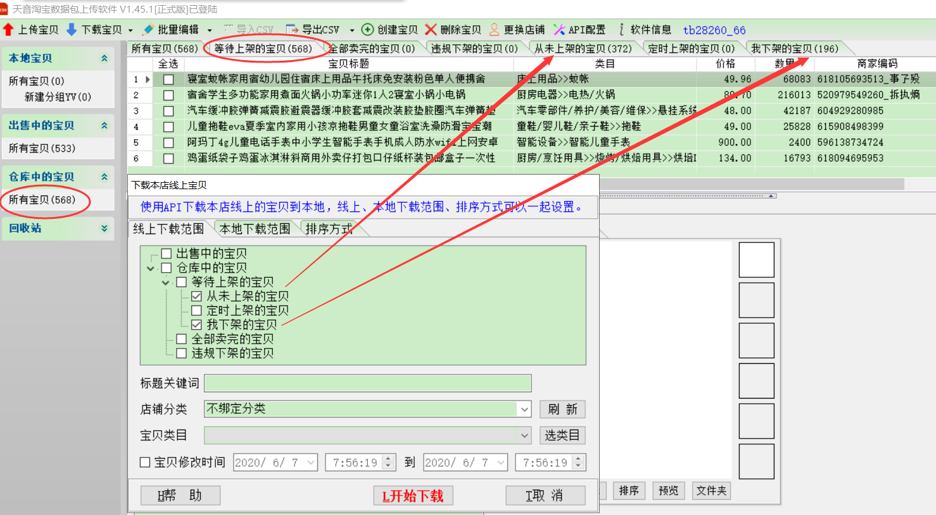Collapse the 本地宝贝 sidebar panel
The width and height of the screenshot is (936, 515).
pyautogui.click(x=104, y=58)
